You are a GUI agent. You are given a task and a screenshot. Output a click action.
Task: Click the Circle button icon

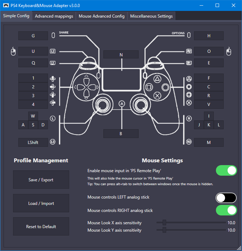189,87
